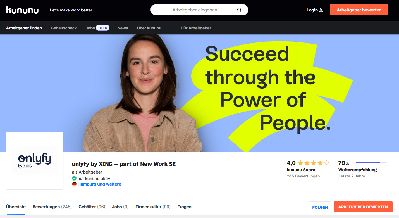Switch to the Bewertungen (245) tab

(x=52, y=207)
